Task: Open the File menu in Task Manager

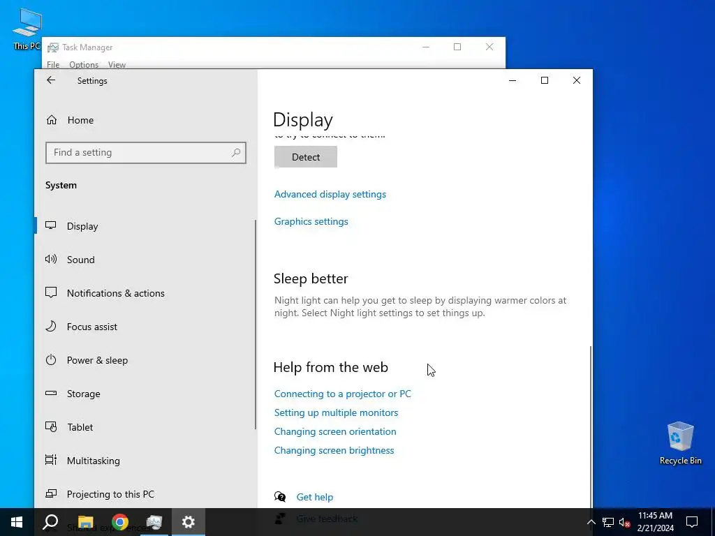Action: (53, 65)
